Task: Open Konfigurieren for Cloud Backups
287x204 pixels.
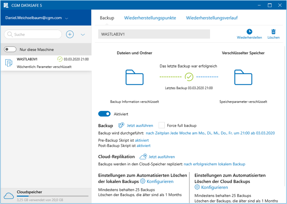Action: (214, 187)
